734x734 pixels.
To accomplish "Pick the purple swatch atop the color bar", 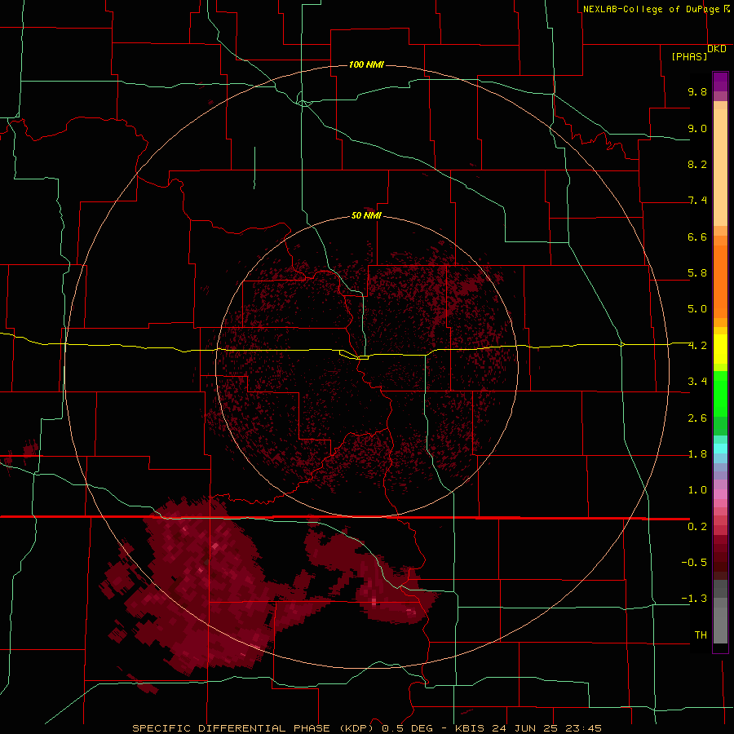I will [720, 82].
